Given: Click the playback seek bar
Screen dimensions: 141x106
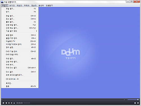Looking at the screenshot, I should click(63, 99).
